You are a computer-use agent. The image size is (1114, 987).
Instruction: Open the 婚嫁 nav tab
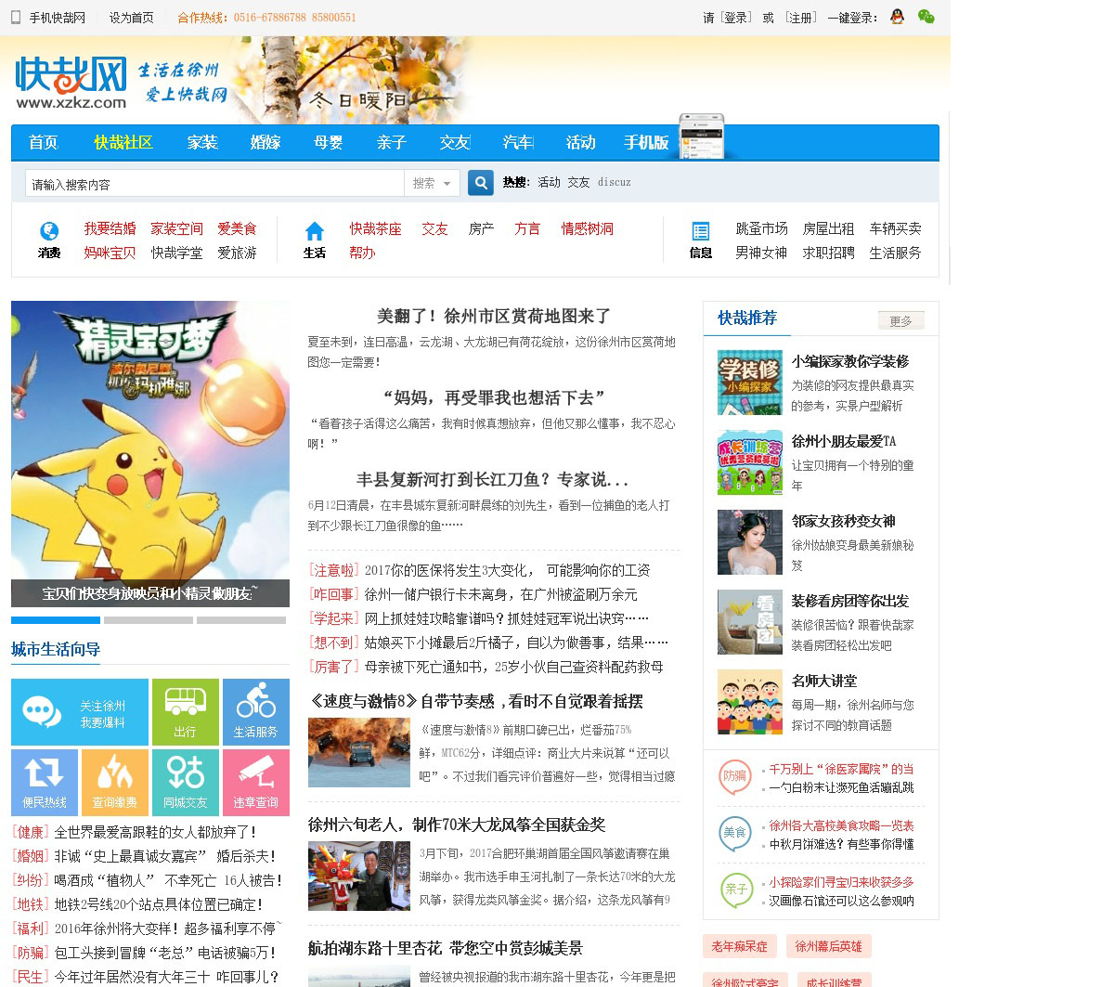coord(266,142)
